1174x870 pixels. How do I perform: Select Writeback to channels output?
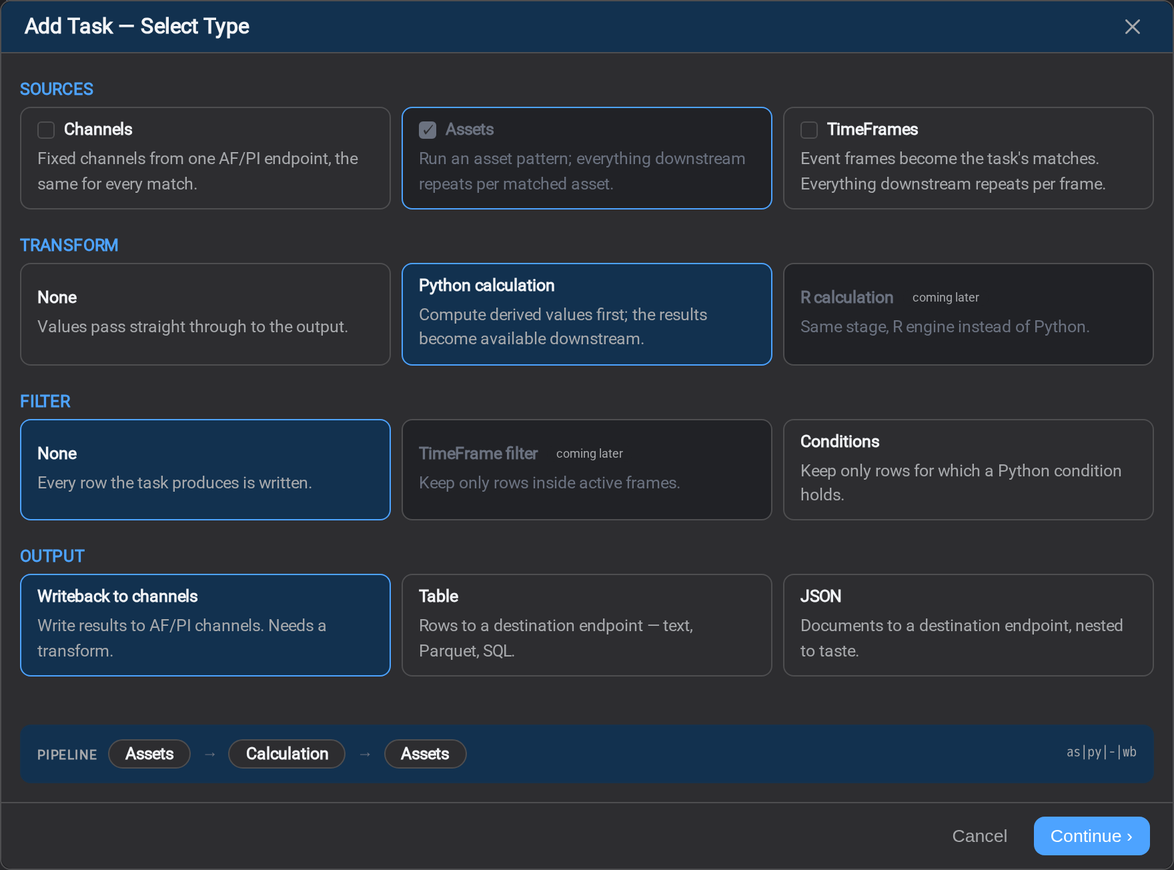[x=205, y=625]
